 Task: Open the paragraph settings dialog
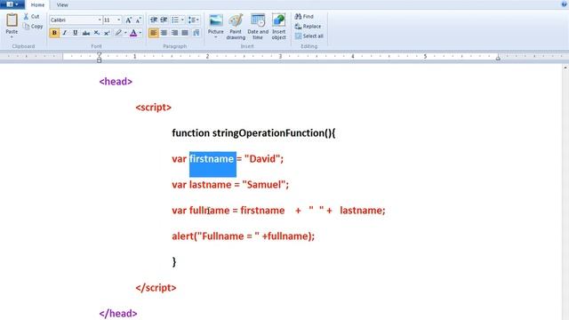click(x=196, y=33)
